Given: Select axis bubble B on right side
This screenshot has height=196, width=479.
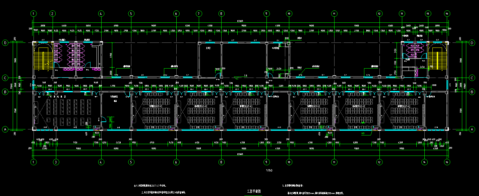Looking at the screenshot, I should pyautogui.click(x=472, y=91).
